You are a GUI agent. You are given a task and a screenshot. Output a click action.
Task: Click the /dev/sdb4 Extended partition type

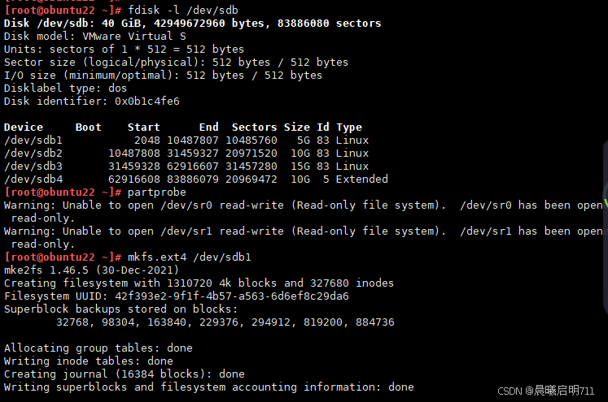[x=361, y=179]
